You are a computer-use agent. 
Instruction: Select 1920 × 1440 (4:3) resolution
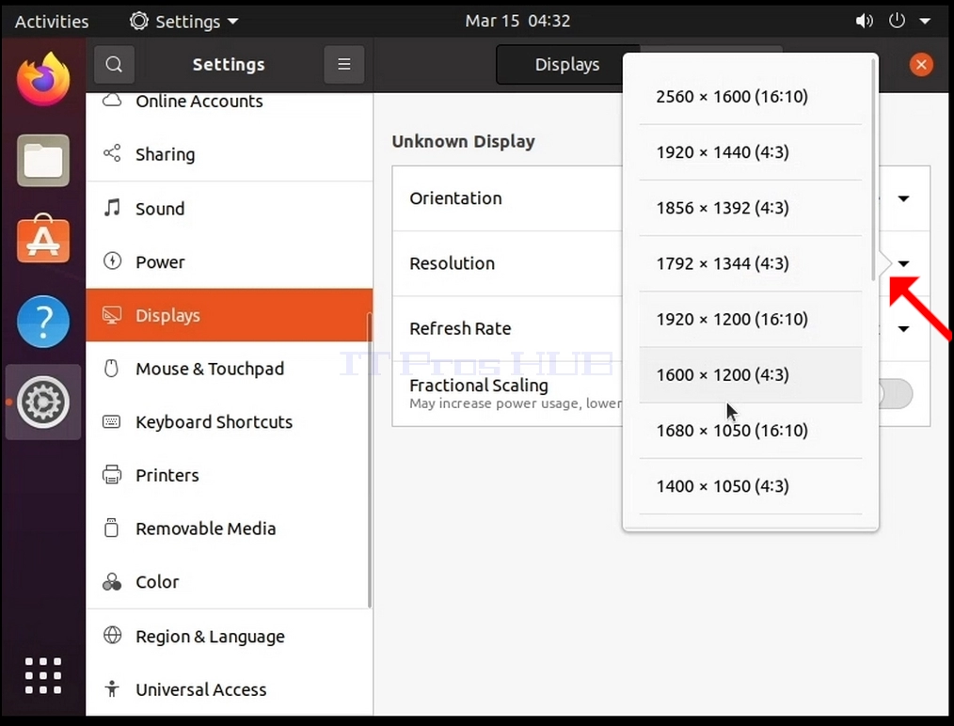tap(750, 152)
